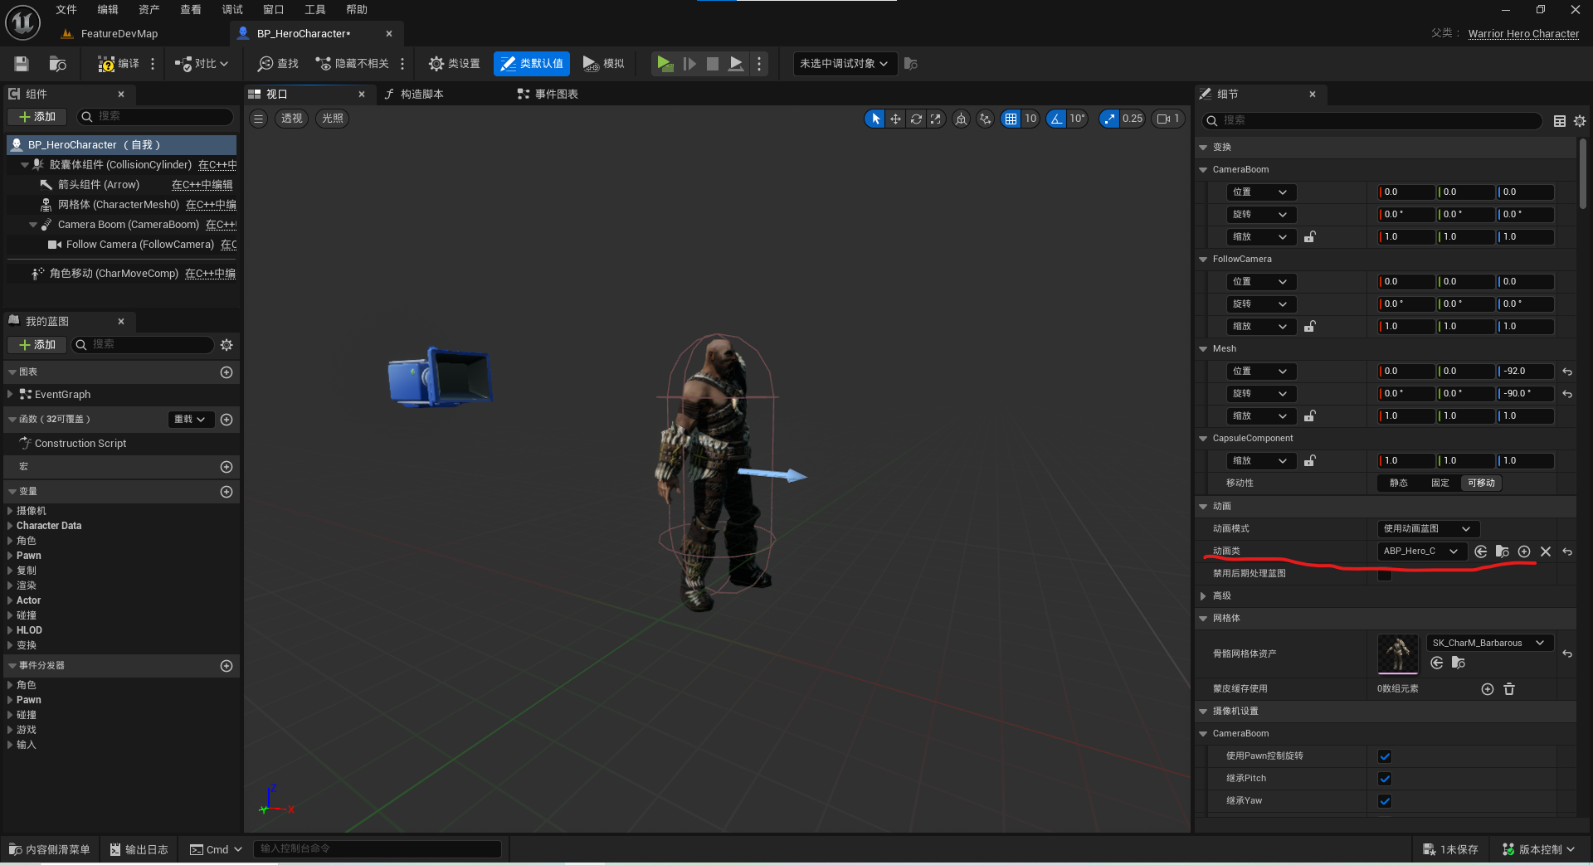The image size is (1593, 865).
Task: Open the 重载 override dropdown
Action: pos(189,420)
